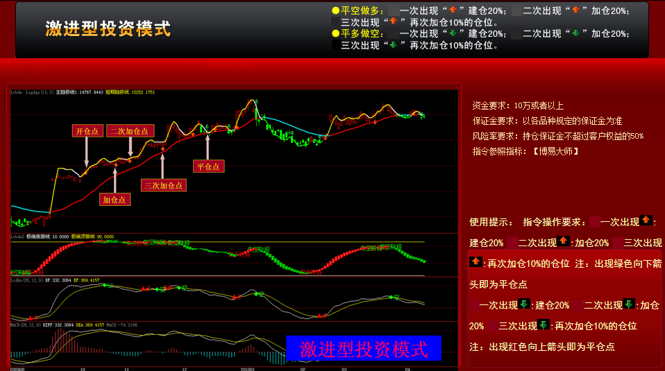665x371 pixels.
Task: Select the 开仓点 label on the chart
Action: coord(88,130)
